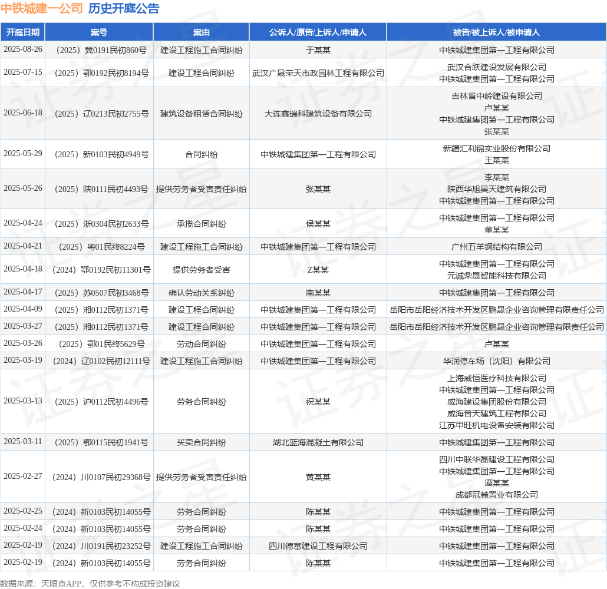Open case (2025)沪0112民初4496号
This screenshot has width=607, height=589.
[x=101, y=402]
